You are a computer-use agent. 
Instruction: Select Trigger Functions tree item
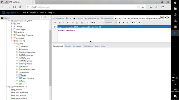click(x=26, y=78)
